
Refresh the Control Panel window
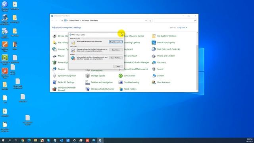tap(150, 21)
